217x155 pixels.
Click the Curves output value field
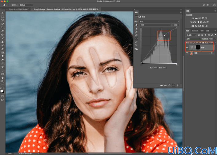click(164, 68)
